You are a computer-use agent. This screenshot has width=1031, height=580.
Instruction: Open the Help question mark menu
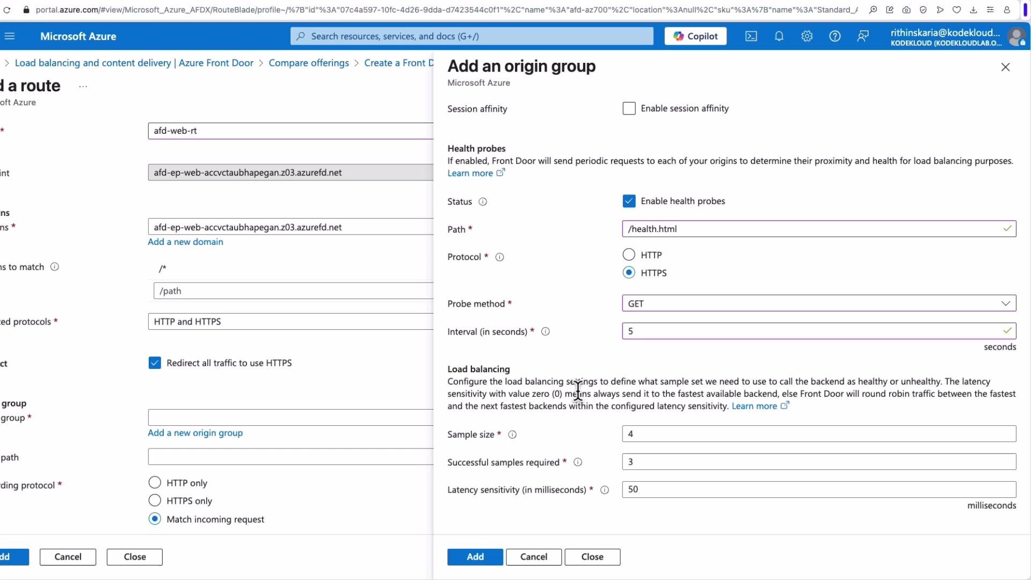pos(834,36)
